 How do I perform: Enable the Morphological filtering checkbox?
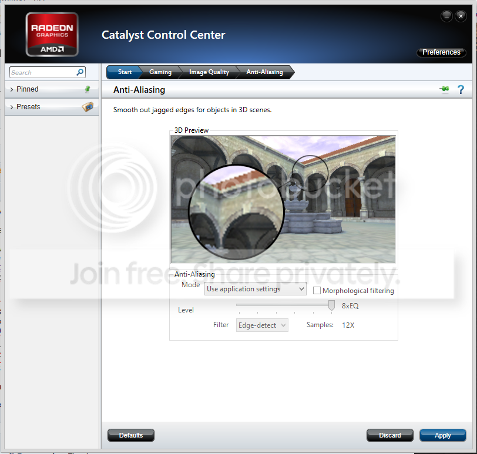pos(317,290)
